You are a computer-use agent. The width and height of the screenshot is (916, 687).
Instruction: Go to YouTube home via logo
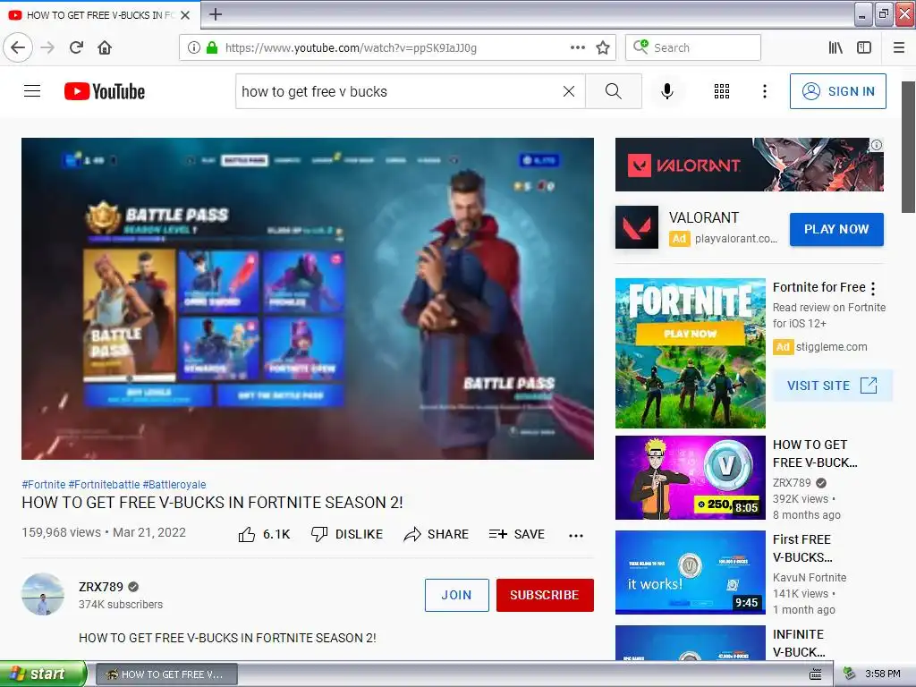[105, 91]
